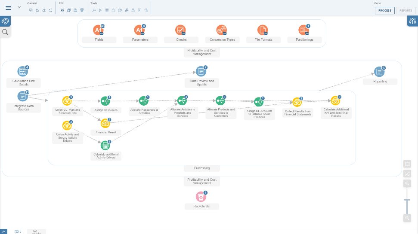The height and width of the screenshot is (234, 418).
Task: Switch to the REPORTS view
Action: [406, 11]
